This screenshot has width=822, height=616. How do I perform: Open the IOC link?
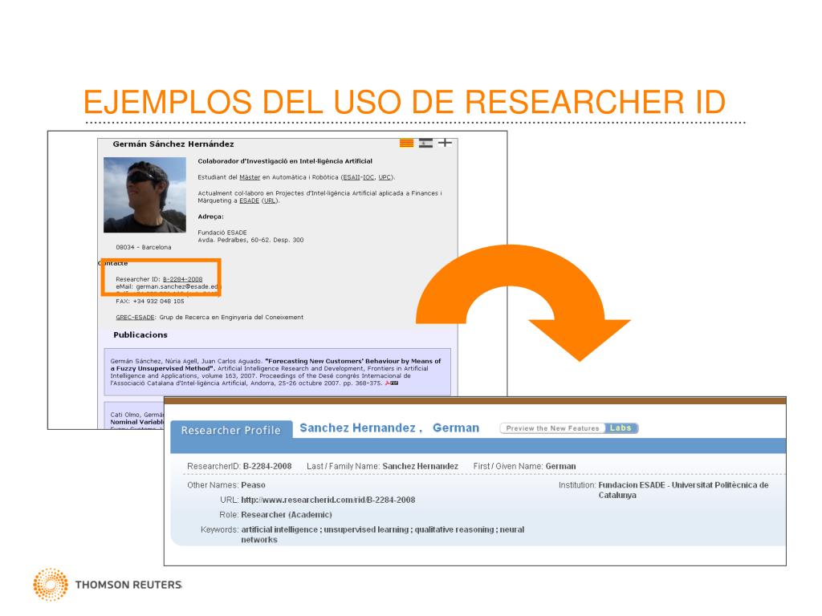tap(368, 177)
